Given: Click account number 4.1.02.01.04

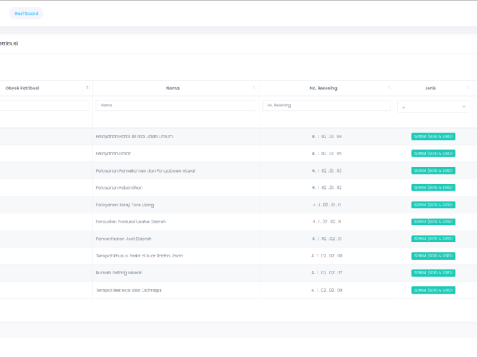Looking at the screenshot, I should [x=326, y=137].
